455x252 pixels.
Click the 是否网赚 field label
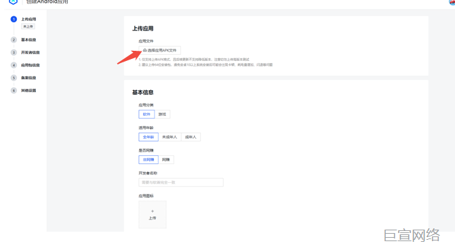click(146, 150)
